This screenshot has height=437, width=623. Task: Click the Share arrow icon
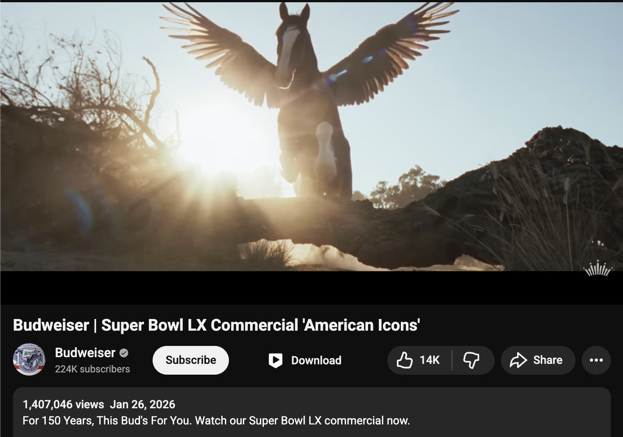tap(518, 360)
